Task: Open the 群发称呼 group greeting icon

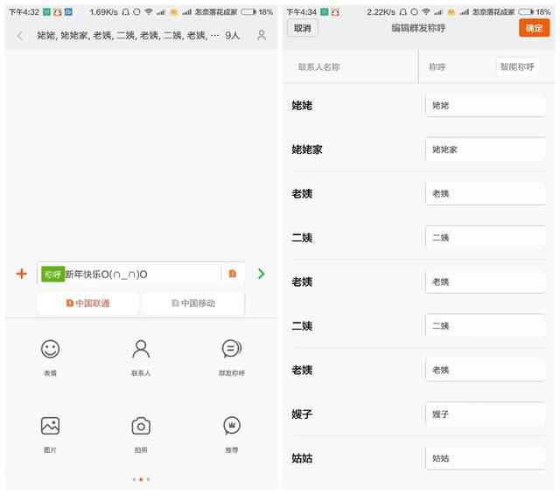Action: 231,349
